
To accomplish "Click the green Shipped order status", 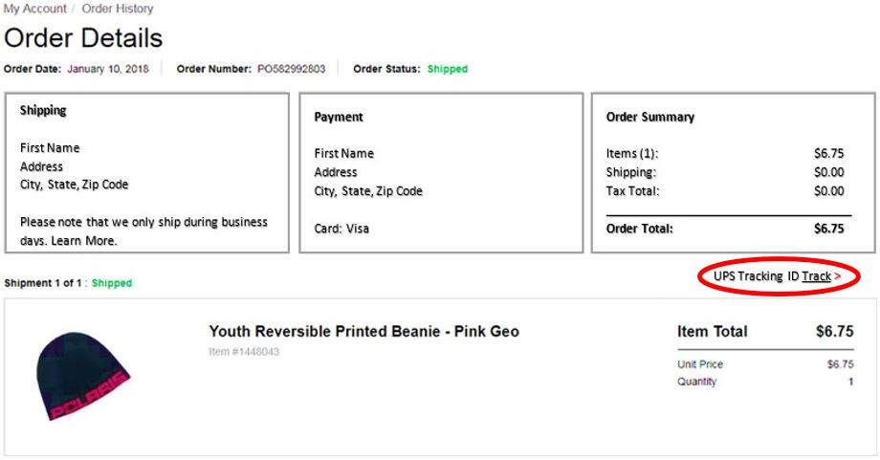I will point(448,69).
